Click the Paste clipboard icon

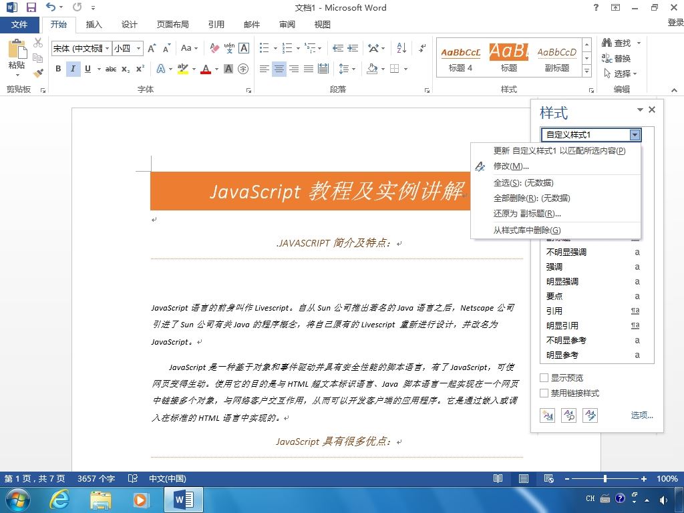17,49
